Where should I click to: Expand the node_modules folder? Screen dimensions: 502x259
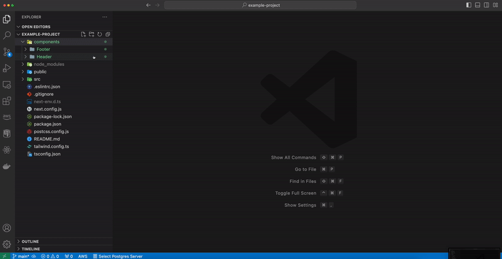tap(64, 65)
